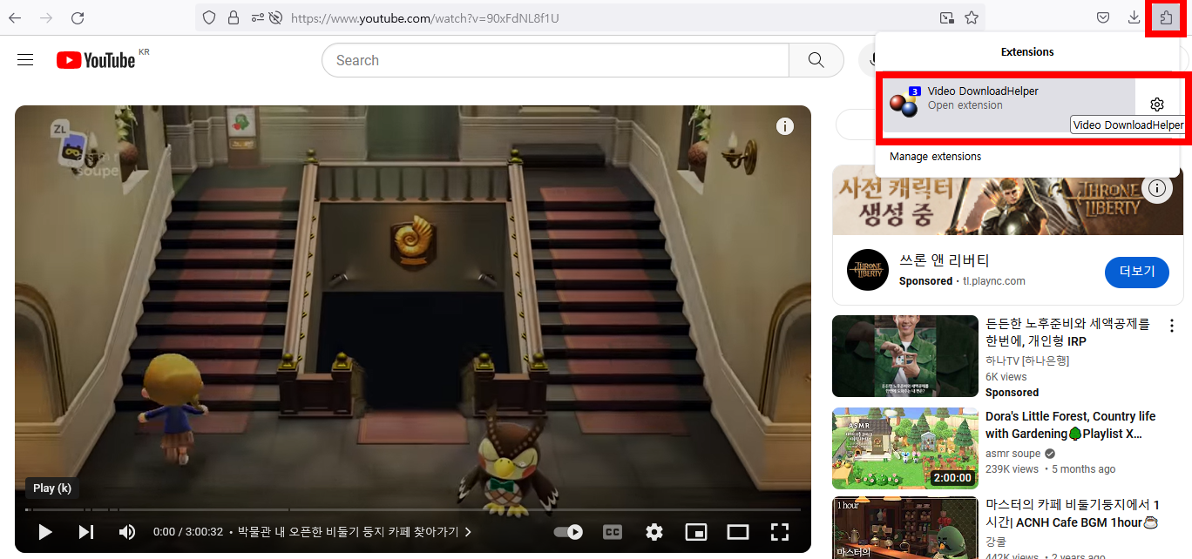
Task: Open the Throne and Liberty banner image
Action: 1007,199
